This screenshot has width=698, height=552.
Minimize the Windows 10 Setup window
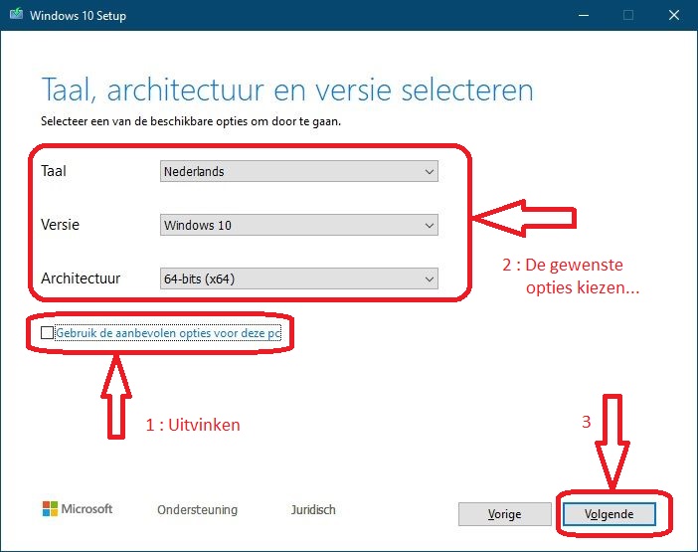[x=584, y=15]
